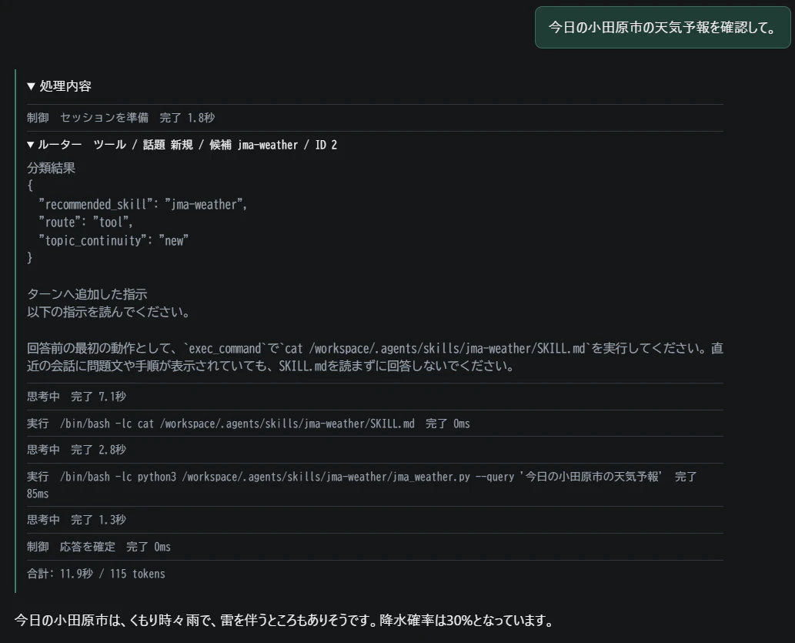The image size is (795, 643).
Task: Click the 回答前の最初の動作として instruction paragraph
Action: pyautogui.click(x=375, y=357)
